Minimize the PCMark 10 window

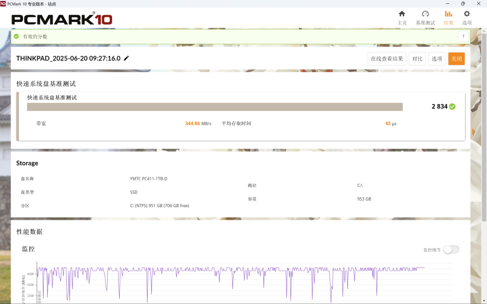click(x=448, y=3)
